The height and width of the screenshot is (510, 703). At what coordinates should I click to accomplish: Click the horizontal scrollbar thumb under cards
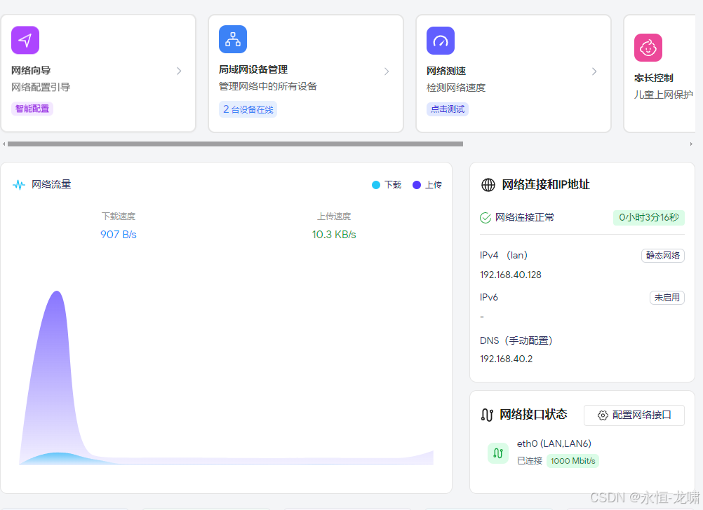click(x=235, y=144)
